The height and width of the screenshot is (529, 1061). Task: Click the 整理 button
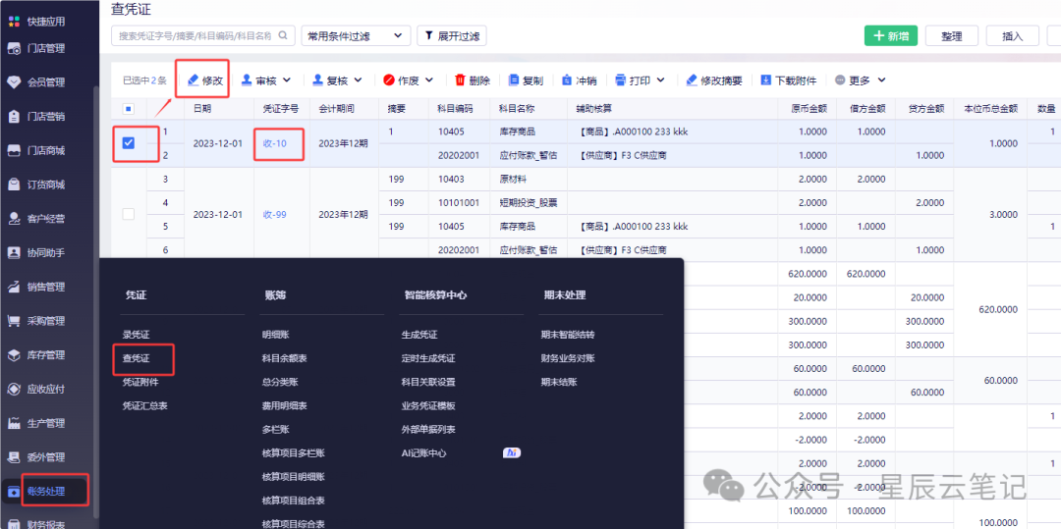click(951, 35)
